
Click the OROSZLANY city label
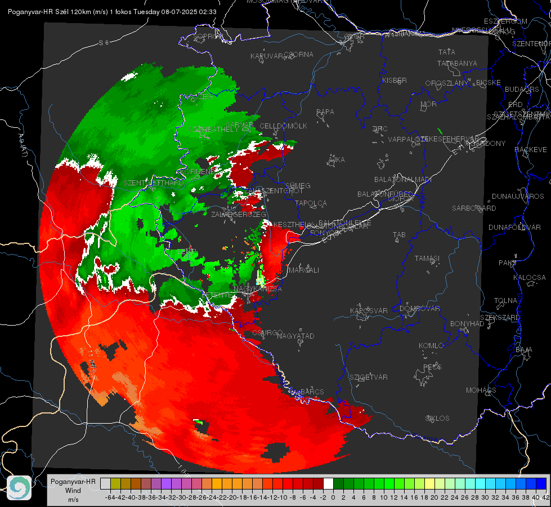tap(447, 83)
